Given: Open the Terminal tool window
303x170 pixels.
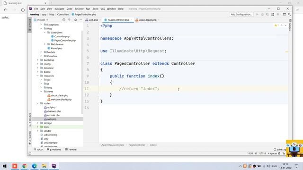Looking at the screenshot, I should 71,150.
